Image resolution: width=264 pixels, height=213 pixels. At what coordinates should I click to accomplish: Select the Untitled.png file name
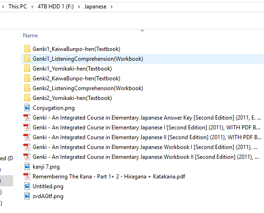pos(48,186)
